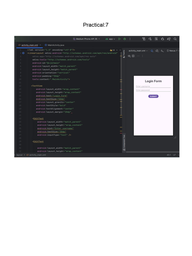Select design surface layers icon

[152, 51]
